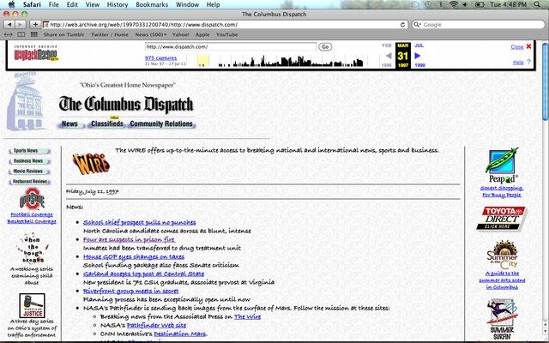Click the Summer in the City graphic
The height and width of the screenshot is (343, 549).
(x=502, y=255)
